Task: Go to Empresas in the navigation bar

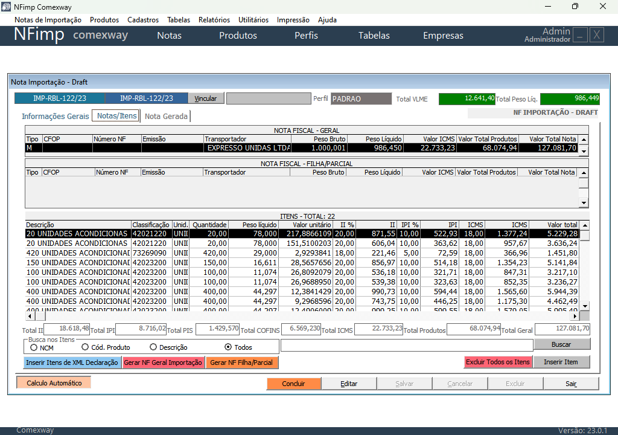Action: click(443, 36)
